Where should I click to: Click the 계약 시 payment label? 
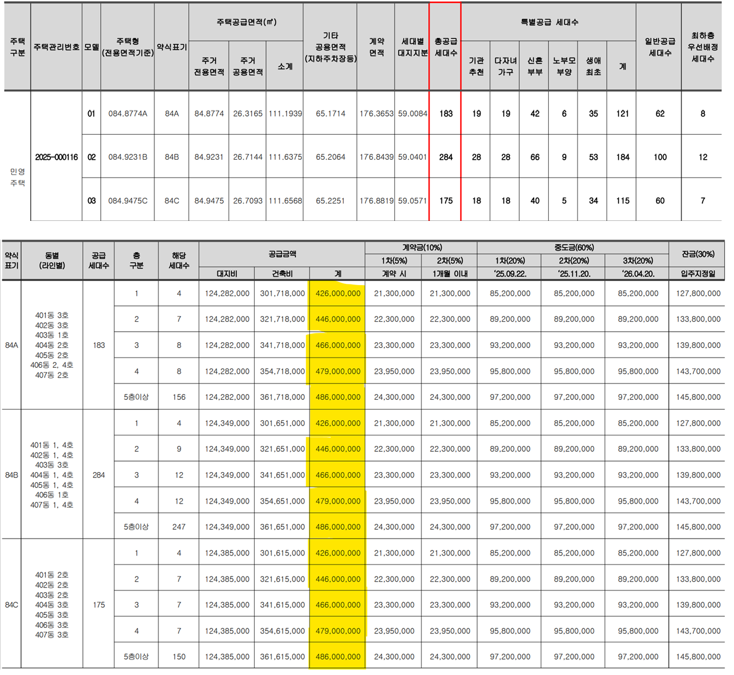point(394,273)
